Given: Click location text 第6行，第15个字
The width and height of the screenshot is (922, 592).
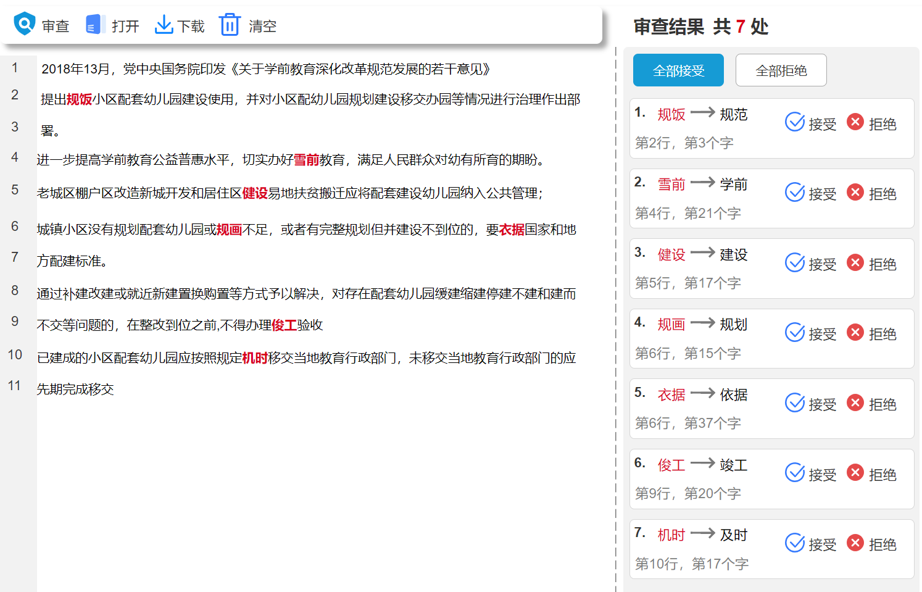Looking at the screenshot, I should click(x=688, y=354).
